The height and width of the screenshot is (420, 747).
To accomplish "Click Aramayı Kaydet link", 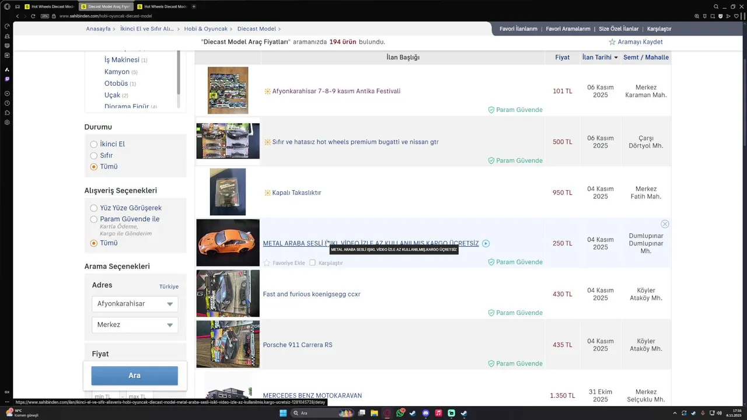I will (640, 42).
